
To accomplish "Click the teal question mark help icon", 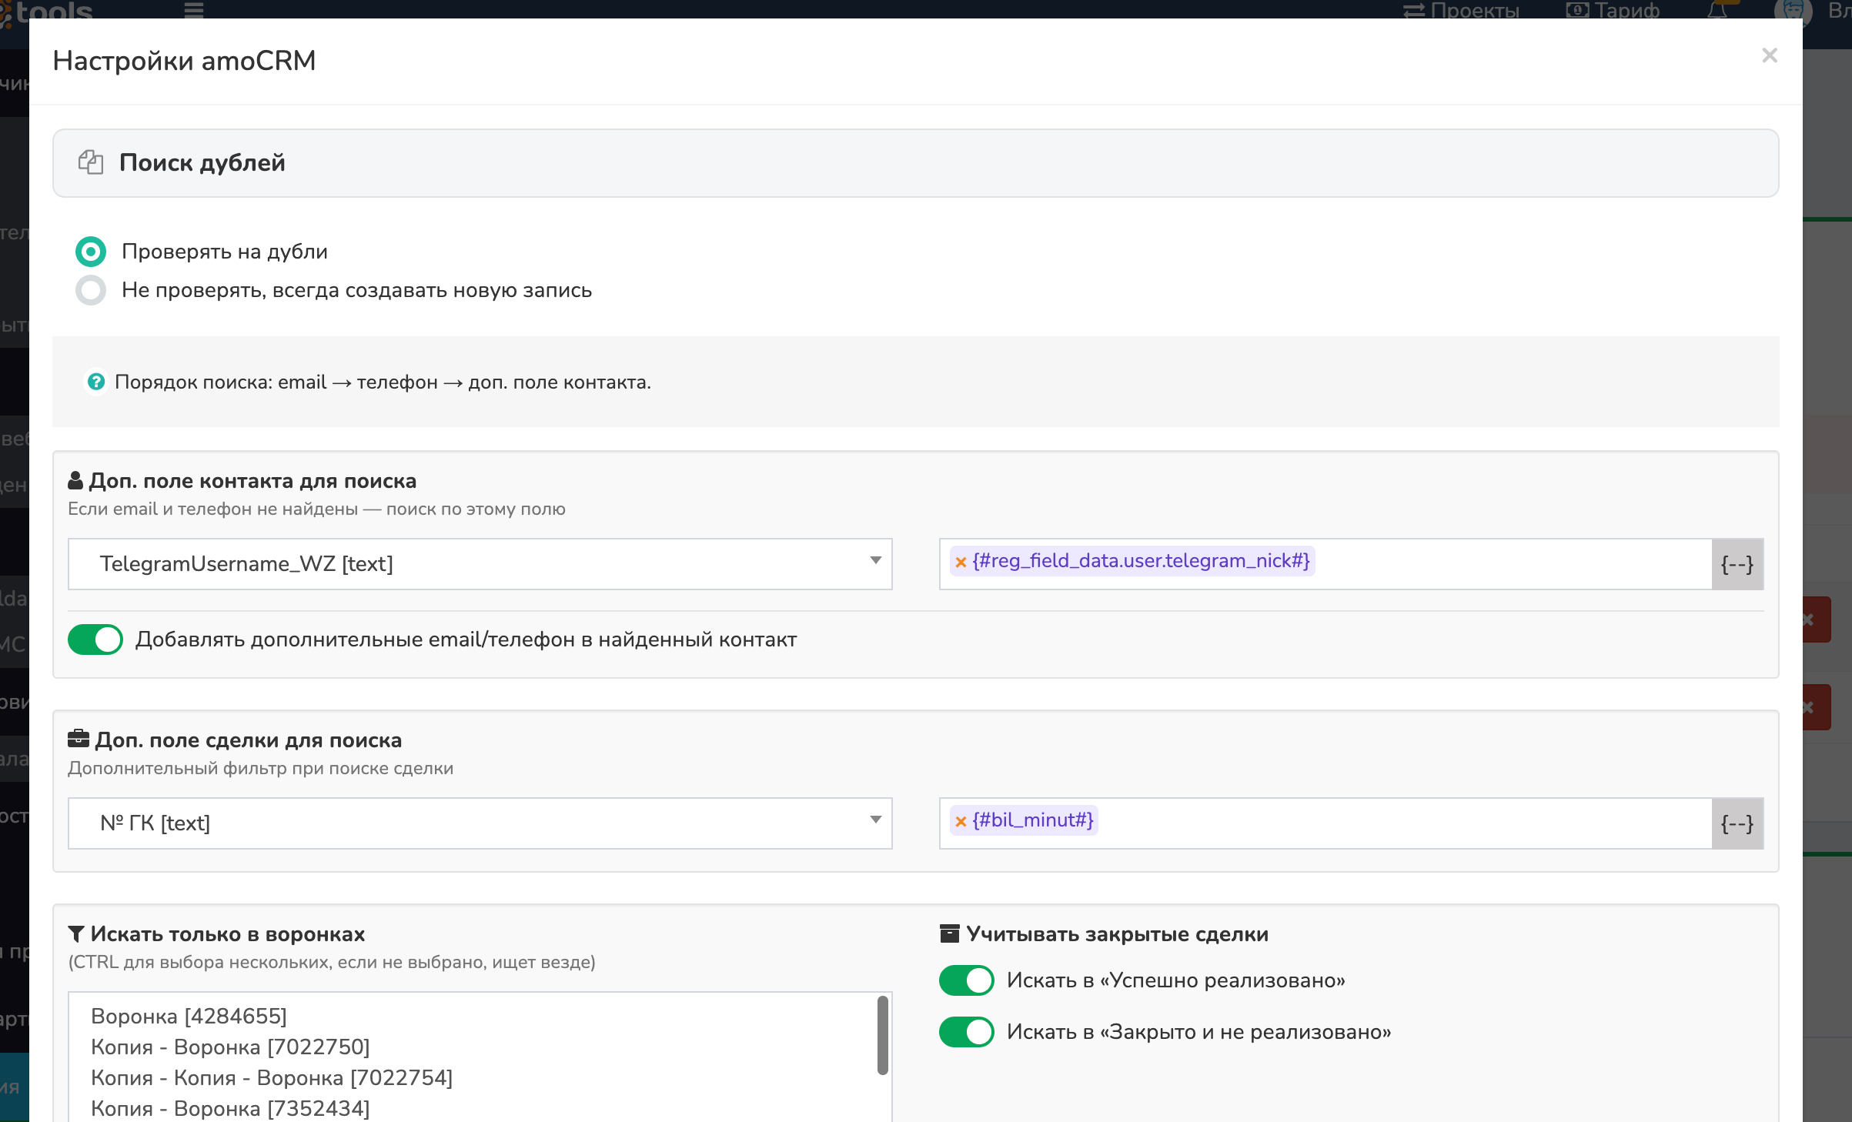I will click(x=96, y=382).
